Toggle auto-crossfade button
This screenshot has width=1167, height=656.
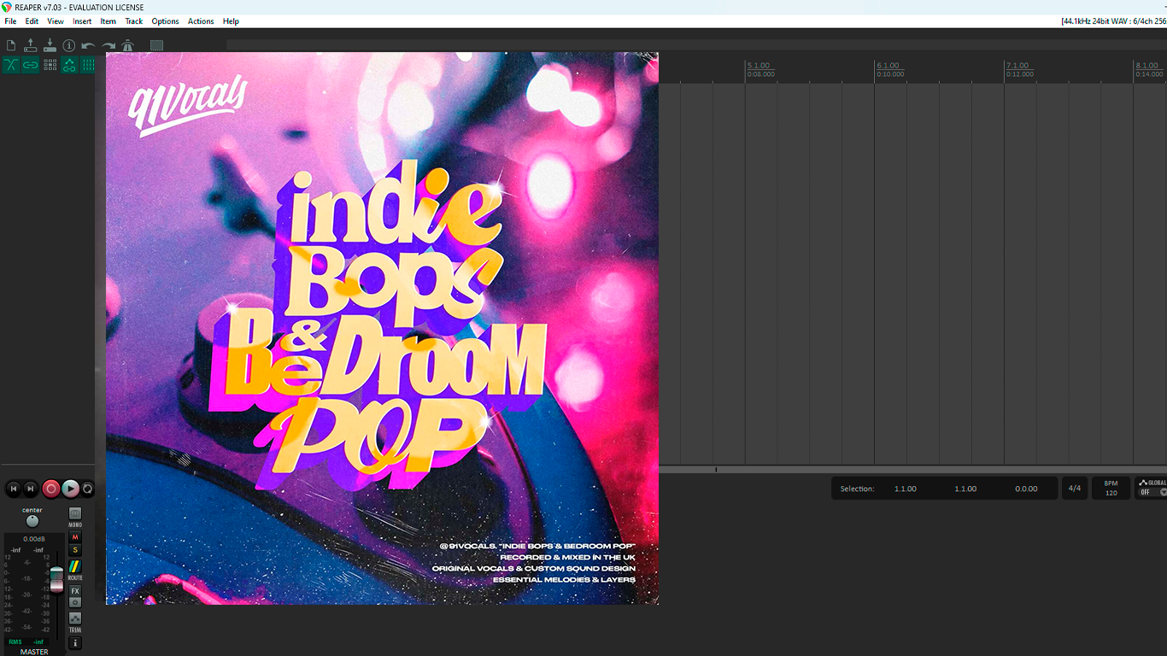pos(11,65)
